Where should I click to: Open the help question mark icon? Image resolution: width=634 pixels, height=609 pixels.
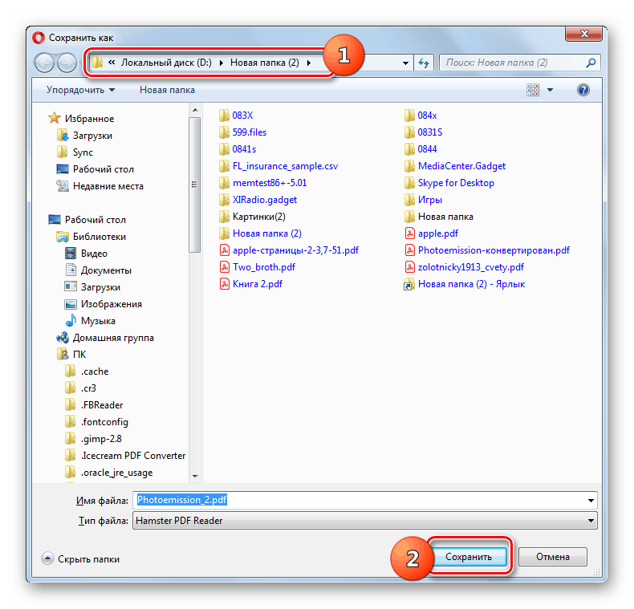(583, 90)
